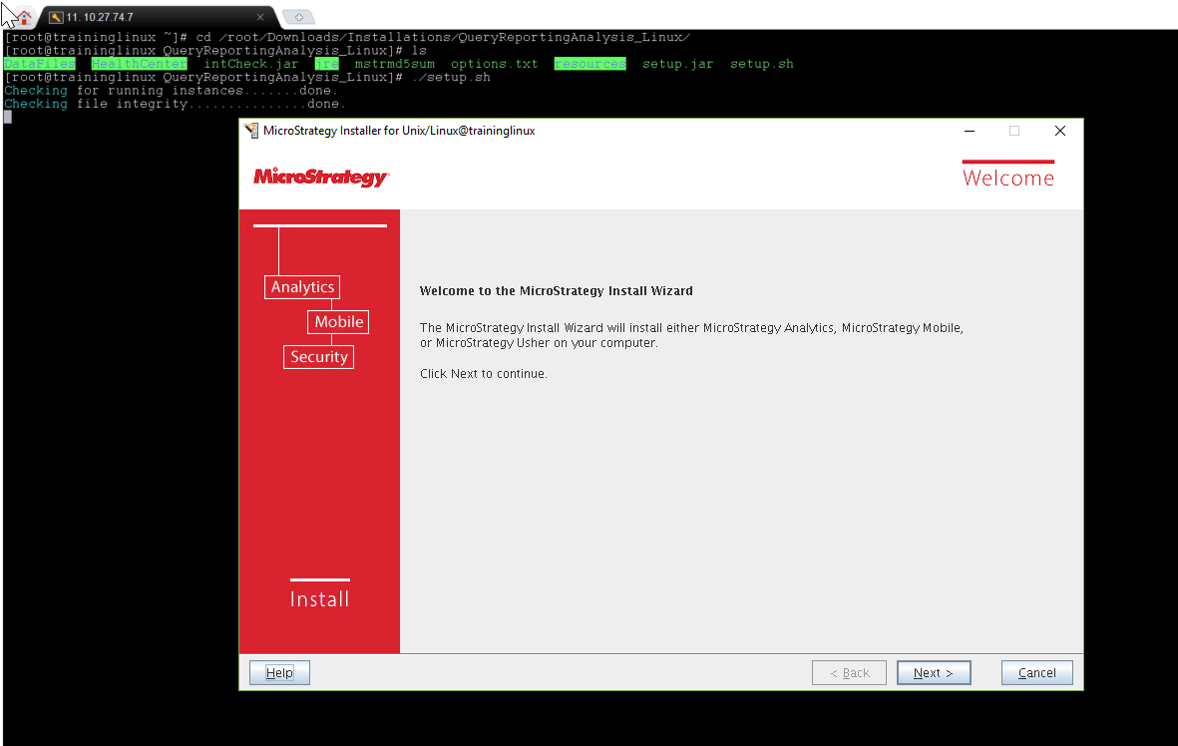1178x746 pixels.
Task: Minimize the MicroStrategy Installer window
Action: click(969, 131)
